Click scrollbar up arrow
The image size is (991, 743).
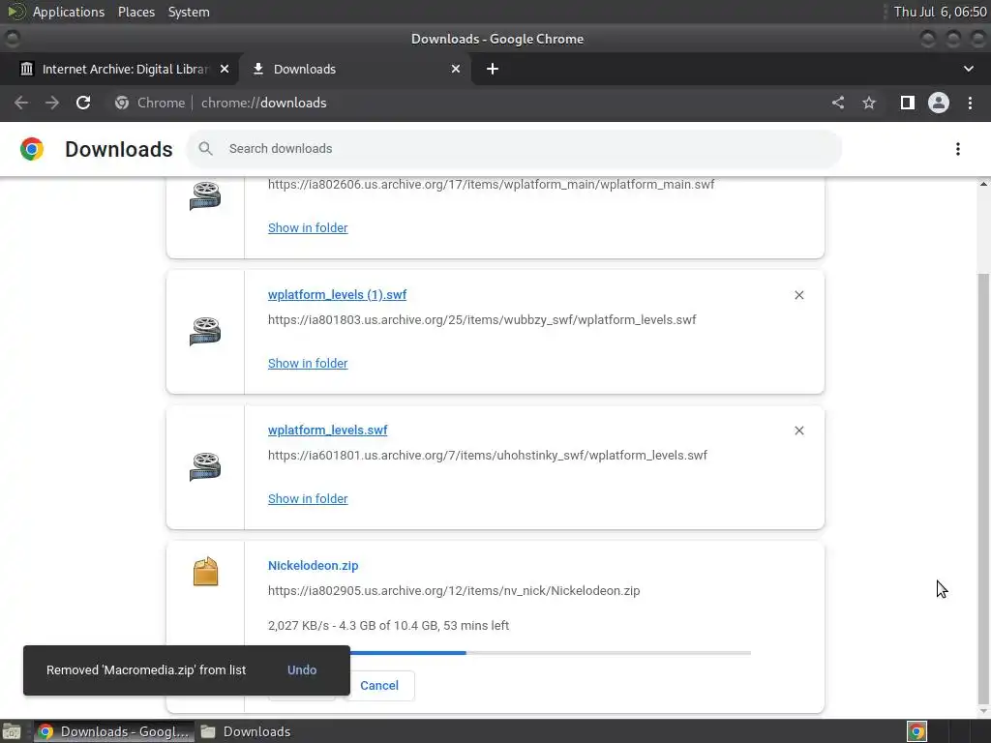[983, 184]
